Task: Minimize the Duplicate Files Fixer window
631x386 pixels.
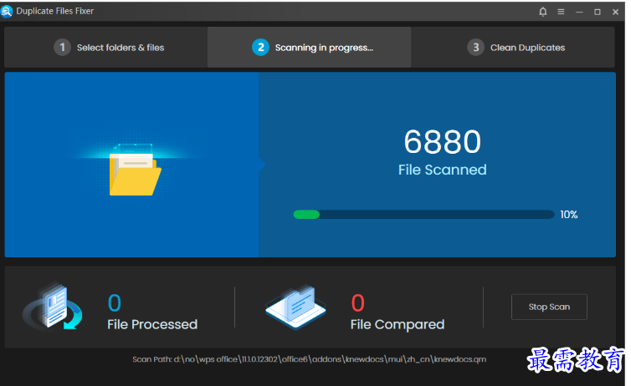Action: pyautogui.click(x=579, y=12)
